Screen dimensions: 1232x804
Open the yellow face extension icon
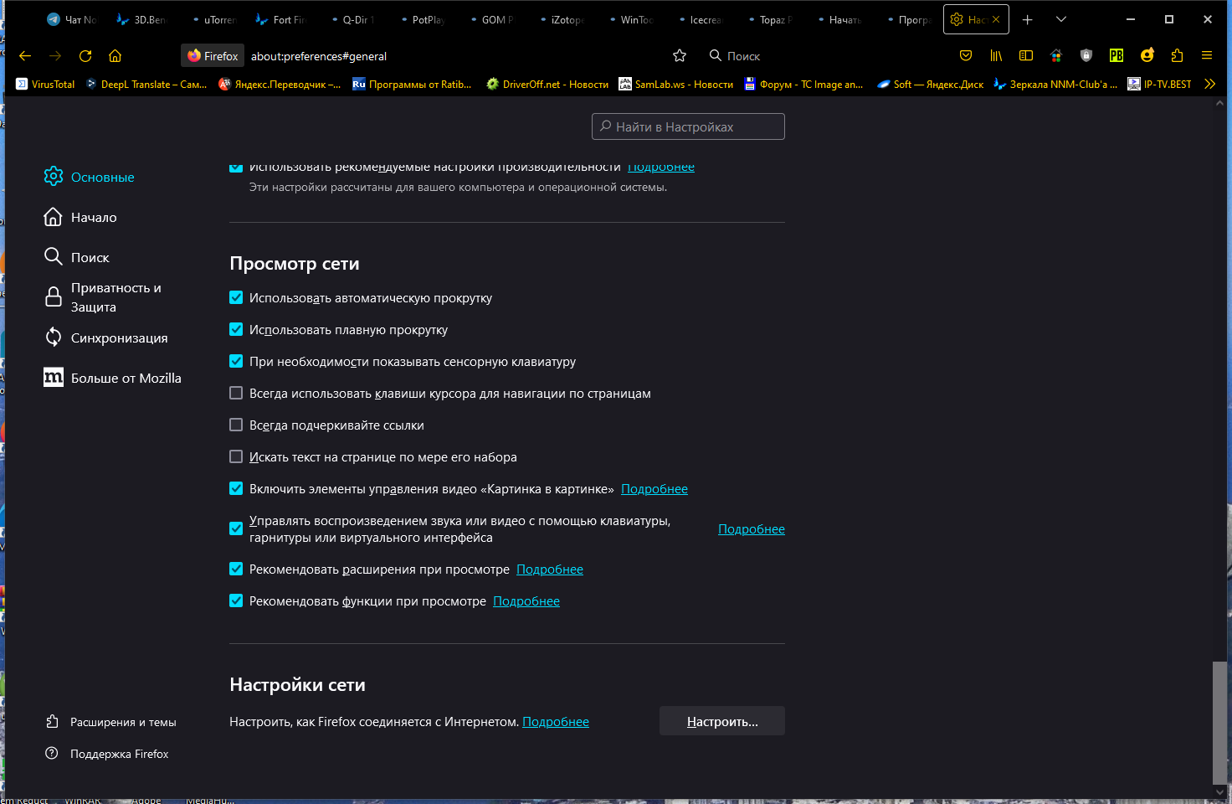coord(1147,55)
